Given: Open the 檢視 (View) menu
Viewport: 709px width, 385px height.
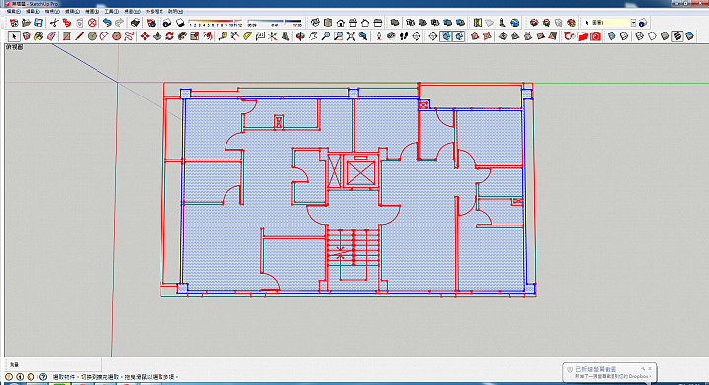Looking at the screenshot, I should coord(52,11).
